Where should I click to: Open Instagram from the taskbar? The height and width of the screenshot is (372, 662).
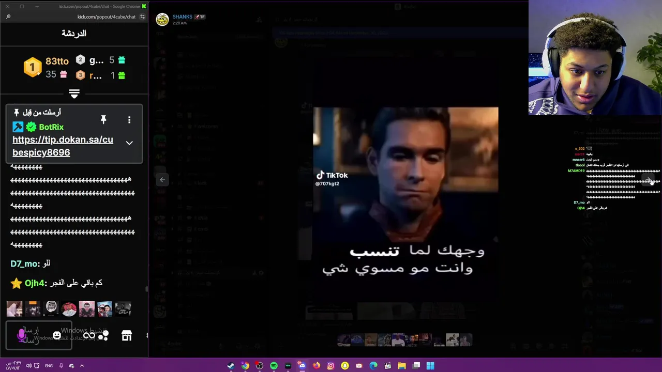(330, 366)
